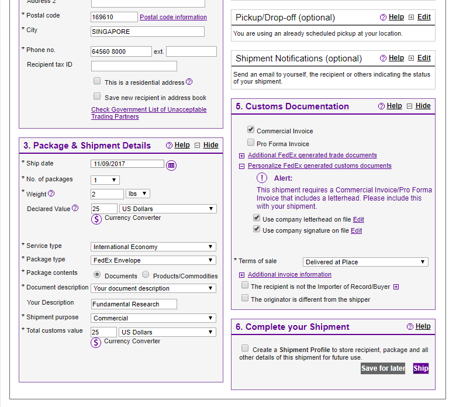Click residential address help question mark icon

[x=189, y=82]
